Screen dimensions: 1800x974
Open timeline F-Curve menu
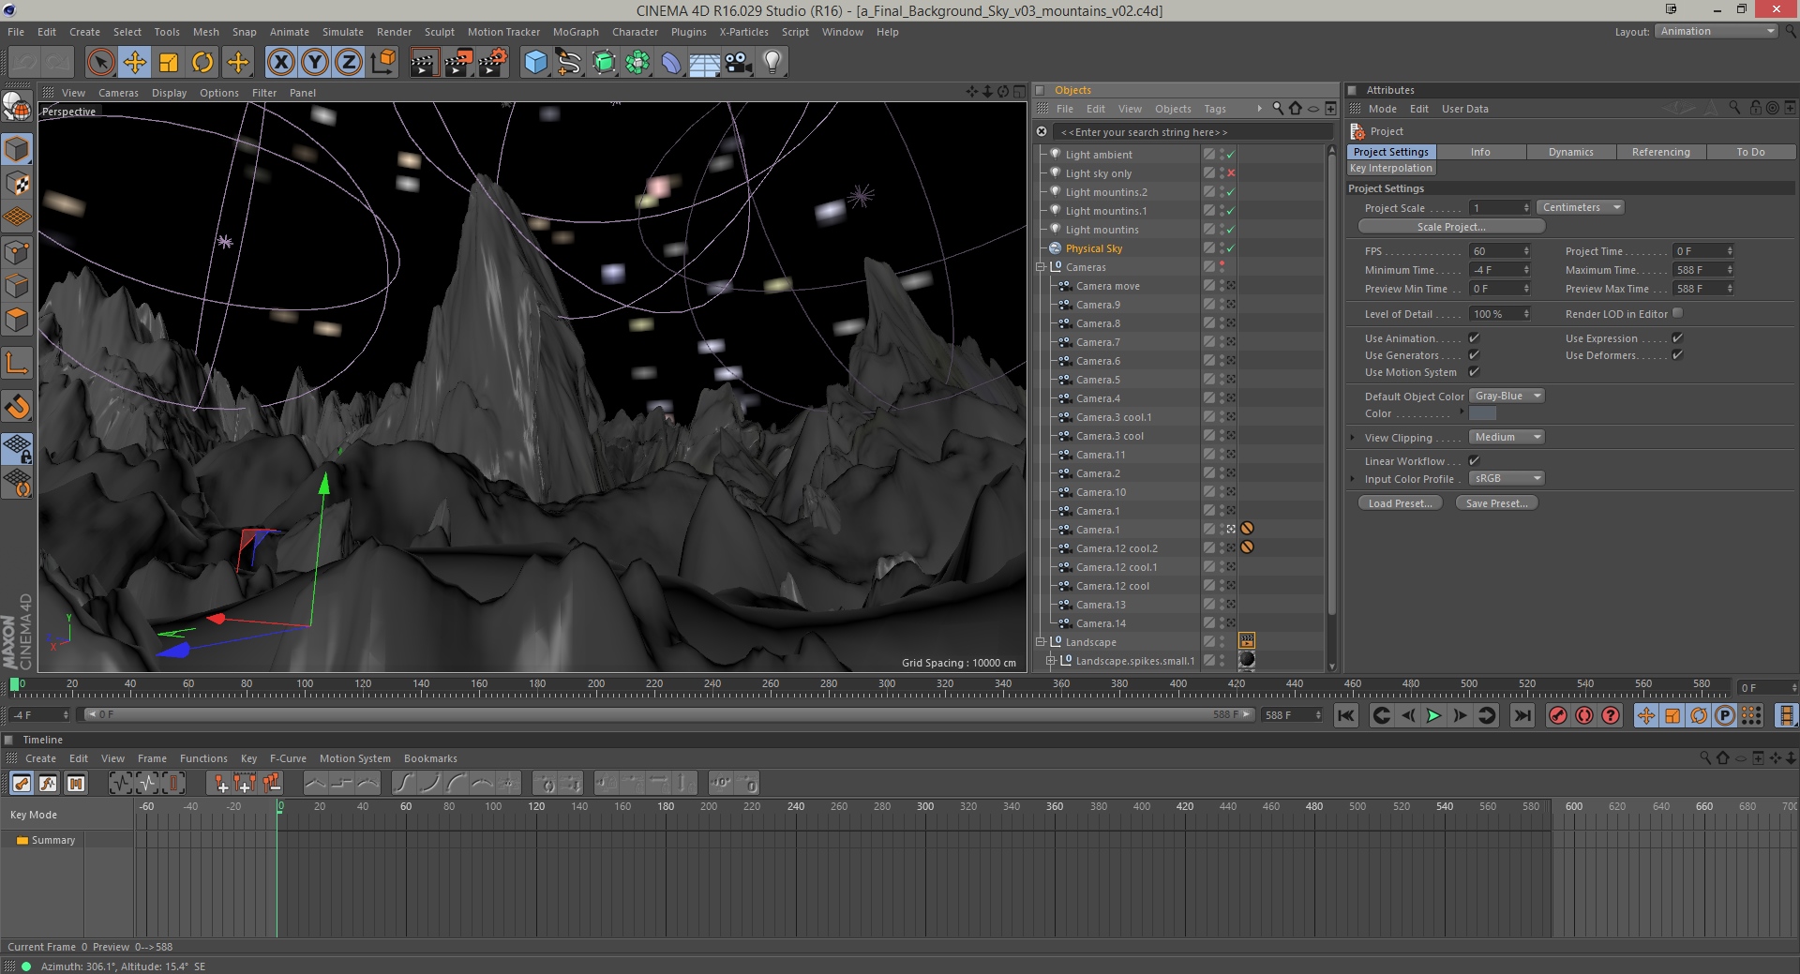(x=288, y=758)
